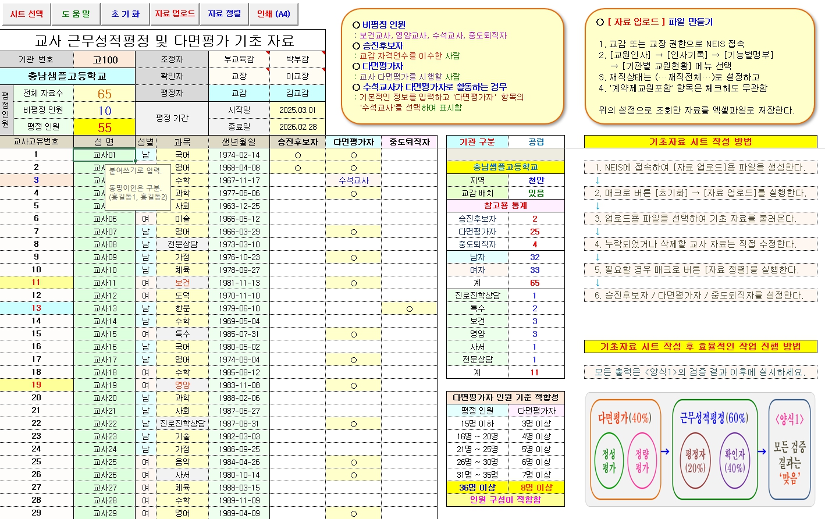Click the 시작일 date 2025.03.01
The height and width of the screenshot is (519, 825).
297,110
